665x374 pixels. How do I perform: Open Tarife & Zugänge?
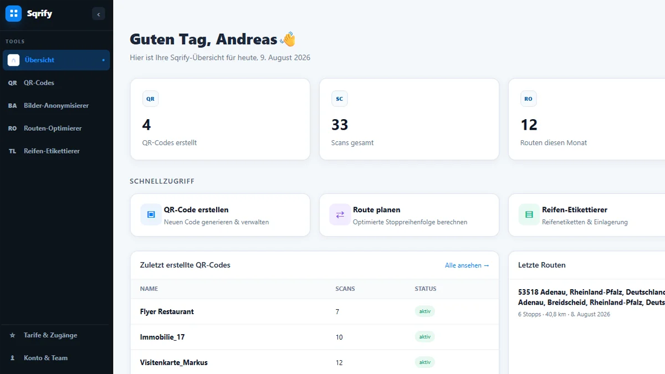(x=56, y=335)
